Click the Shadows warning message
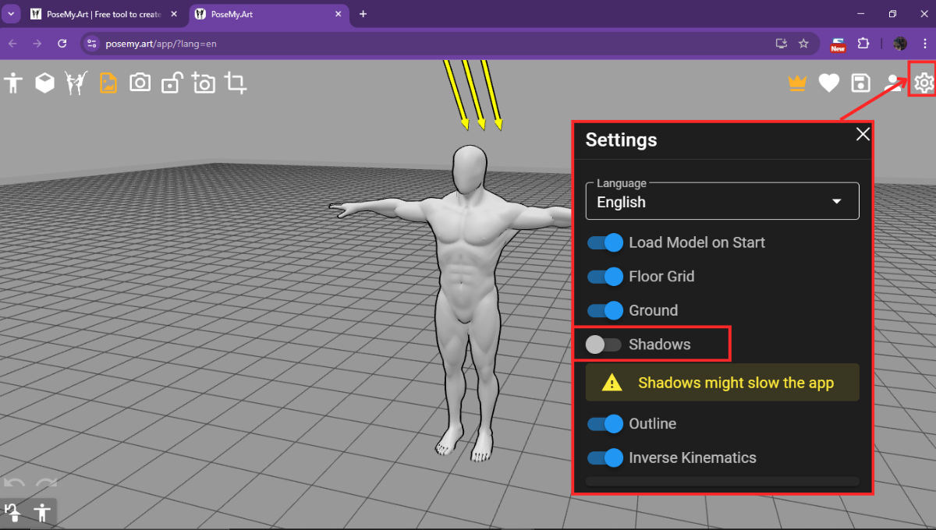 pos(721,383)
